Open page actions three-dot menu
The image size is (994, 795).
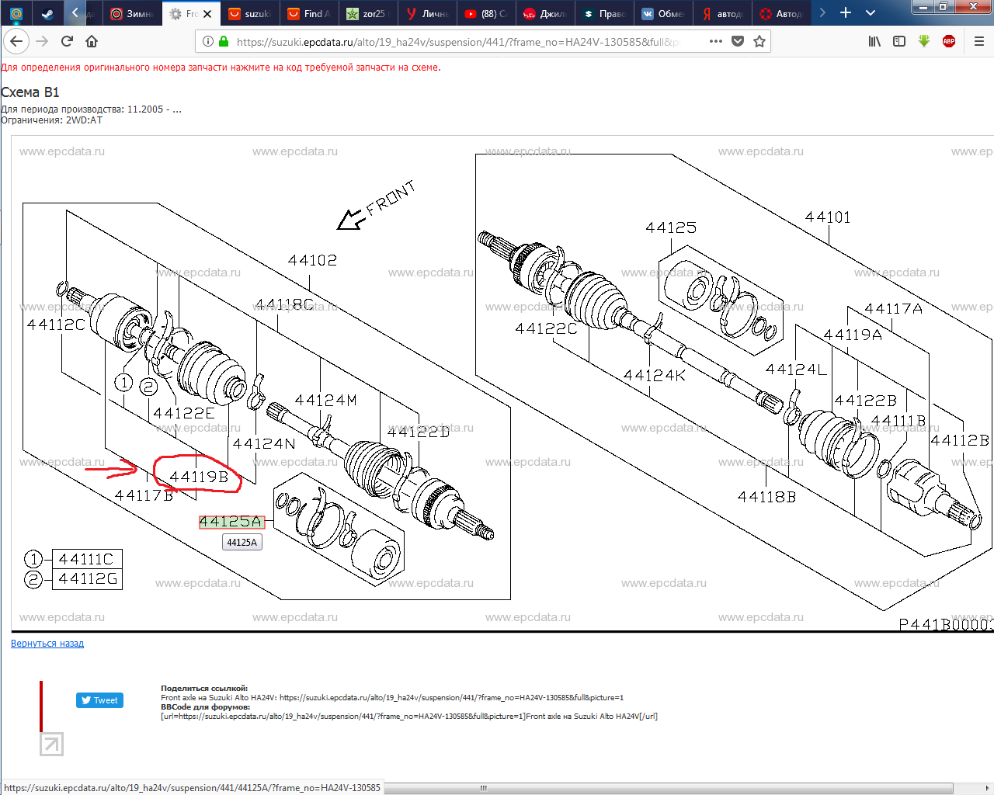(716, 41)
